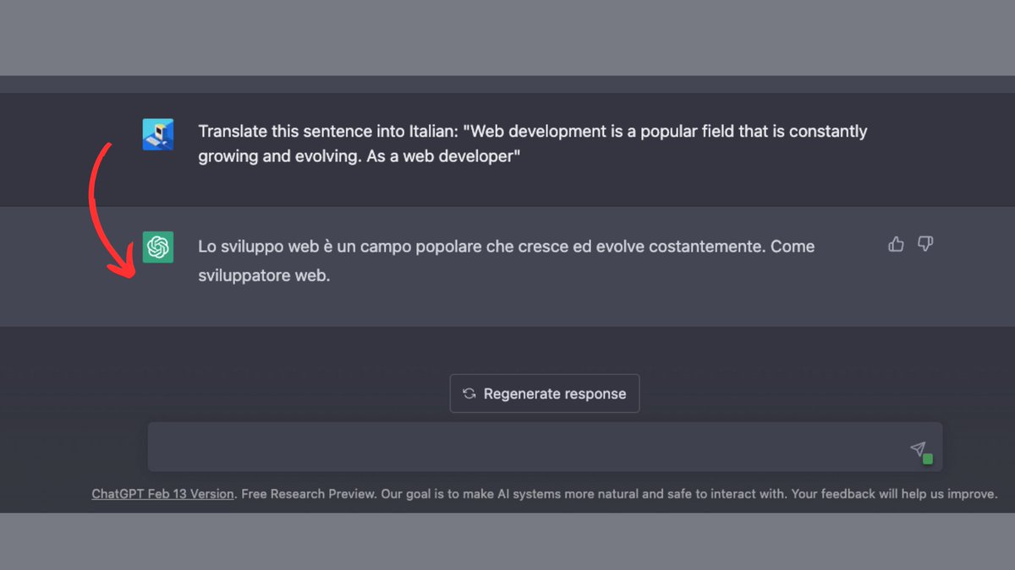
Task: Click the "Free Research Preview" footer text
Action: coord(308,494)
